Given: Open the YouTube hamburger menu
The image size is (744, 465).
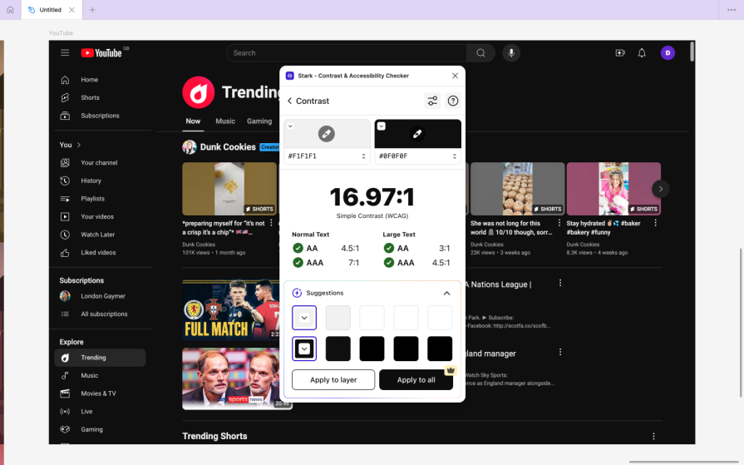Looking at the screenshot, I should click(x=65, y=52).
